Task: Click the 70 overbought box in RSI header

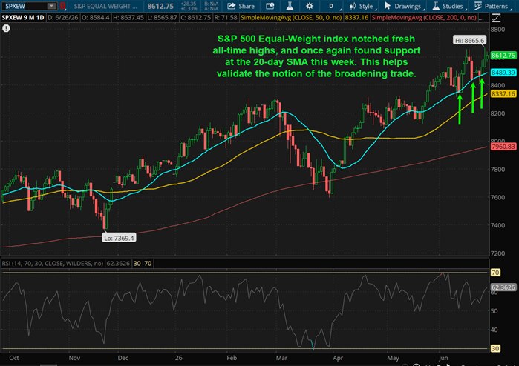Action: coord(148,263)
